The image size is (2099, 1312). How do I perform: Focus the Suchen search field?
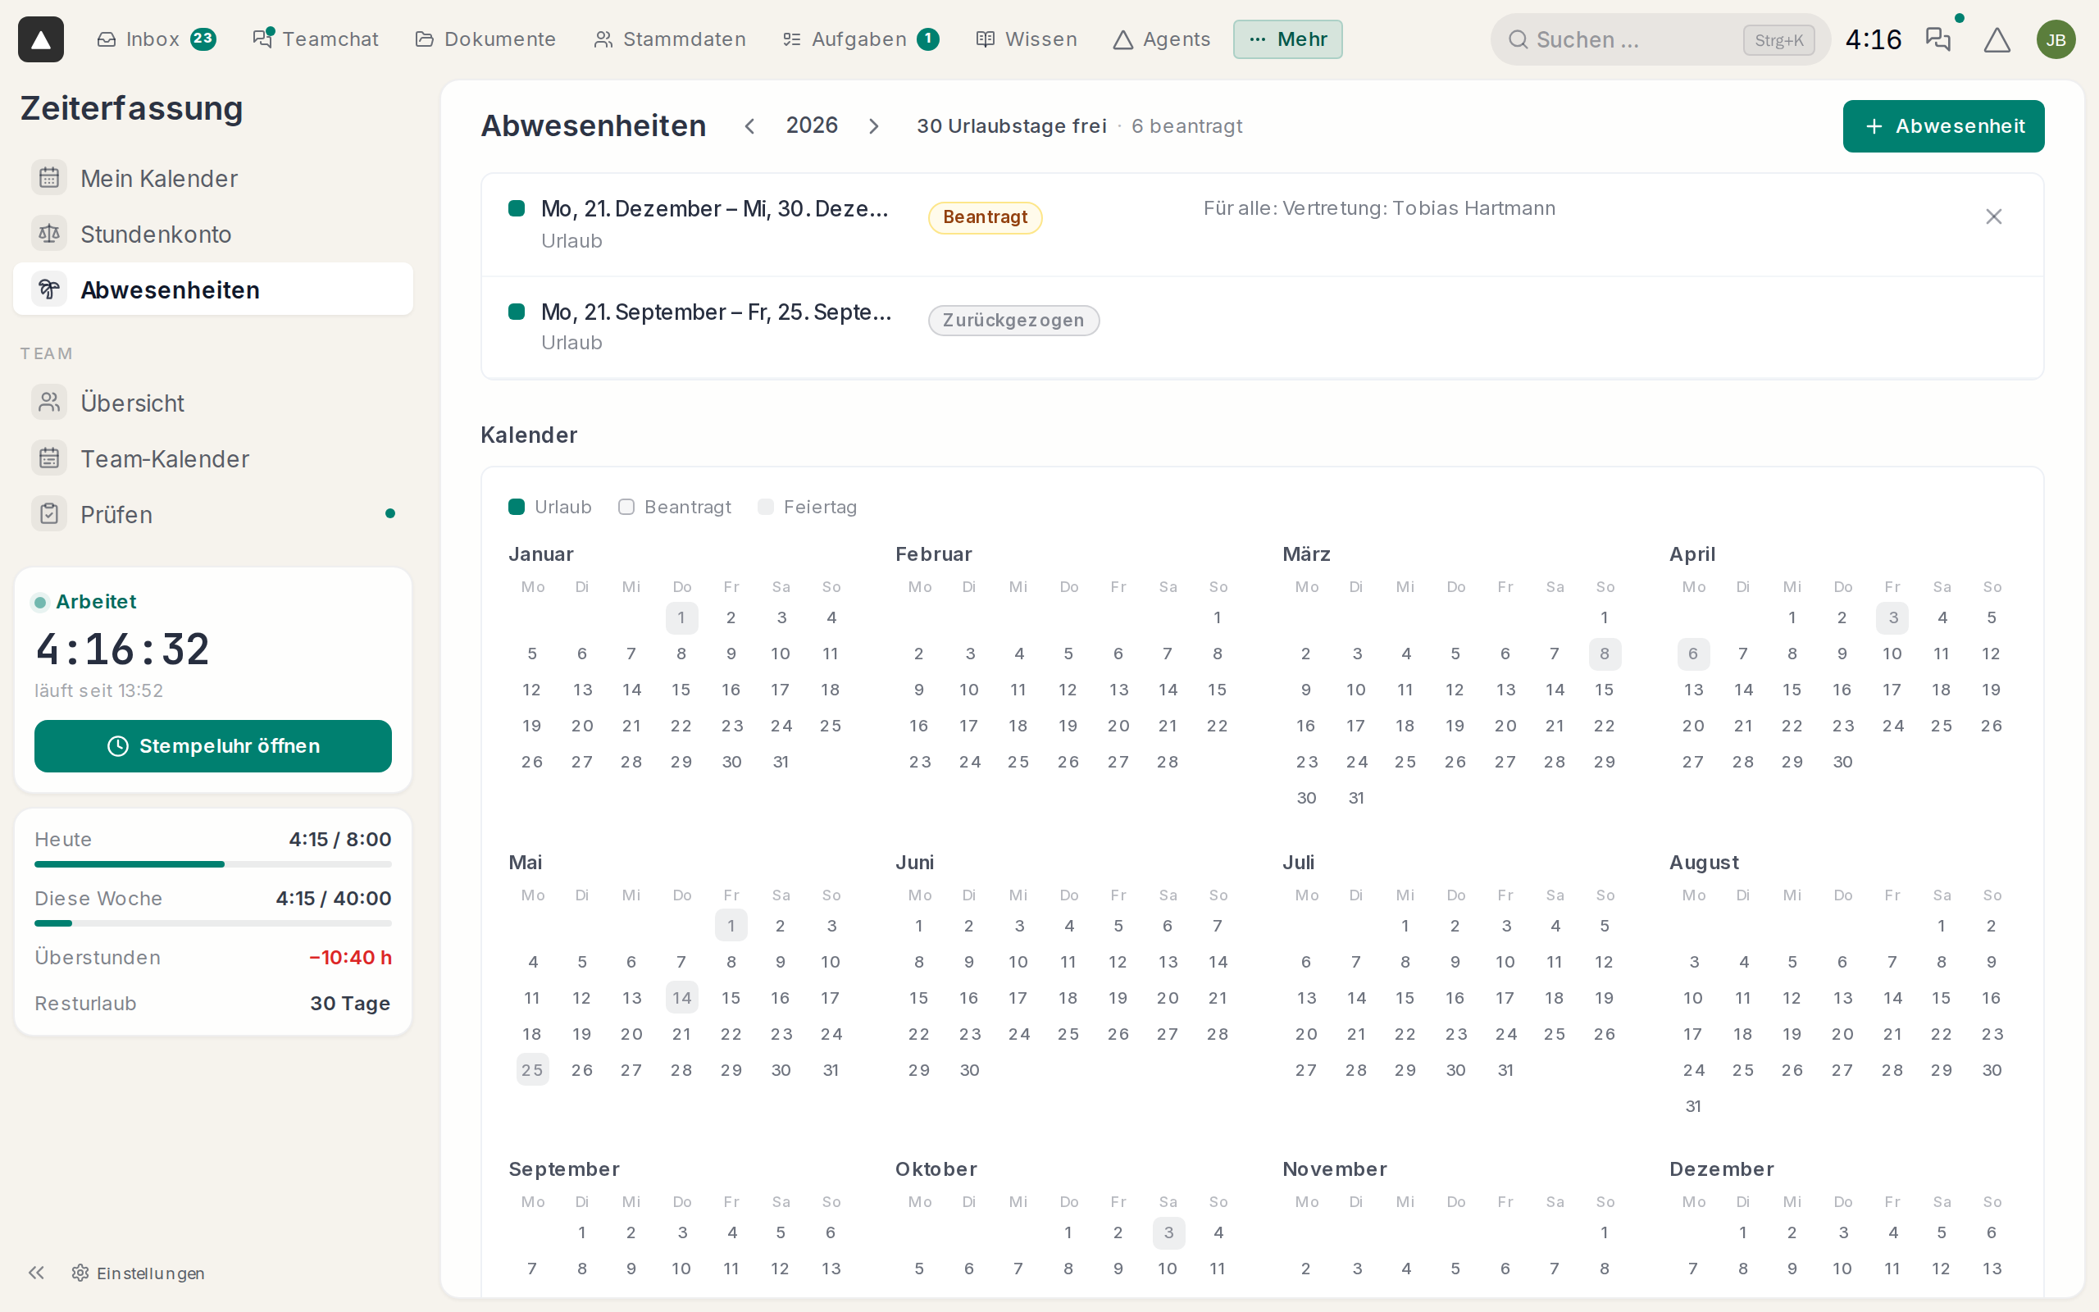tap(1660, 39)
